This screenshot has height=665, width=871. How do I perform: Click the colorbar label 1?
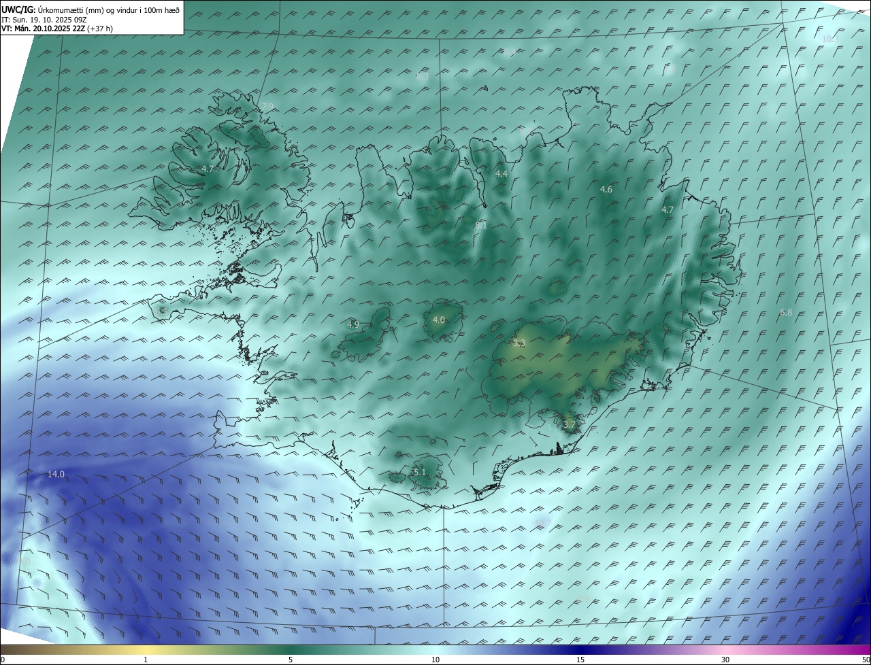[146, 660]
